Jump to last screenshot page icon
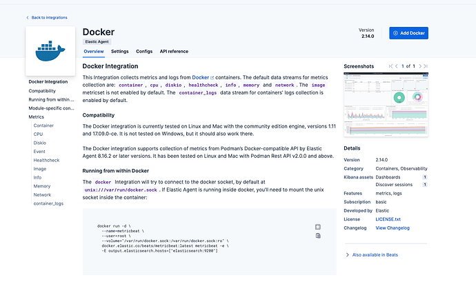The width and height of the screenshot is (476, 282). 426,66
